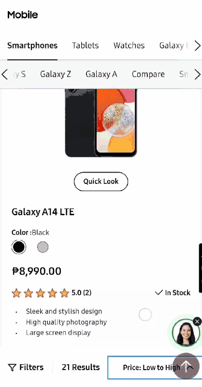Switch to the Watches tab

point(129,45)
